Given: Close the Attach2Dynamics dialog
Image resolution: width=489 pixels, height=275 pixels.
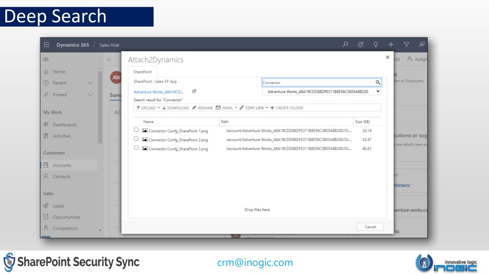Looking at the screenshot, I should (x=387, y=57).
